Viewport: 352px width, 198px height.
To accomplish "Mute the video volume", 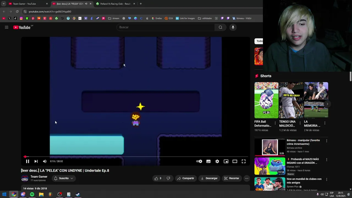I will tap(45, 161).
